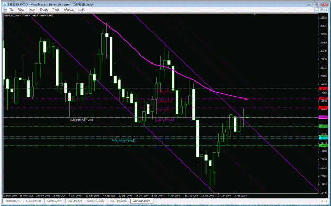
Task: Click the chart document icon beside File menu
Action: (x=5, y=10)
